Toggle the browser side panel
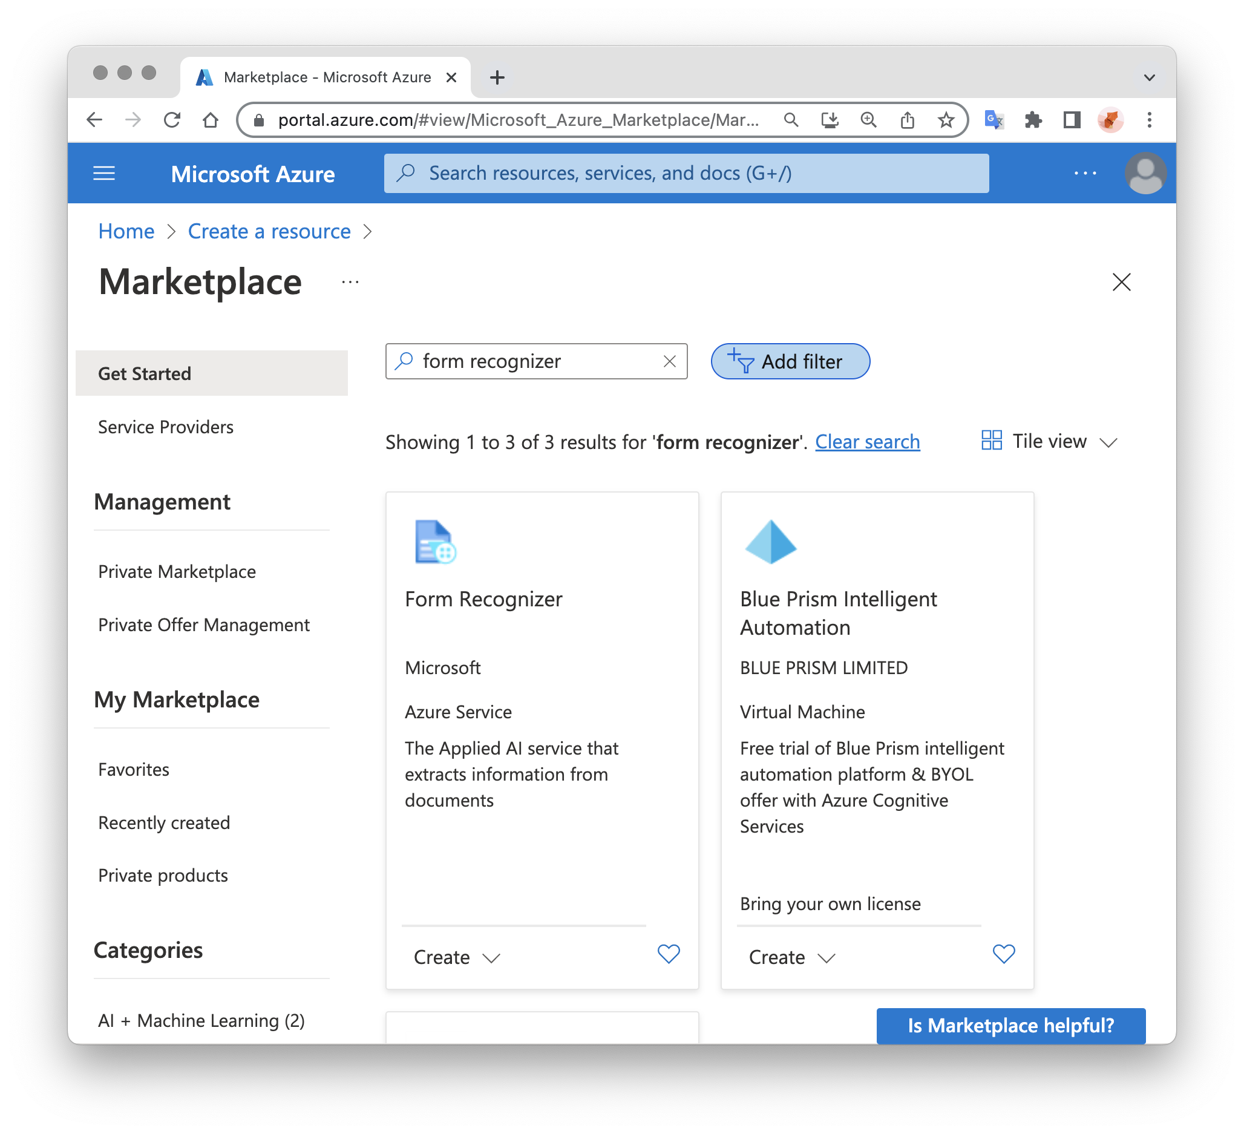The width and height of the screenshot is (1244, 1134). [x=1072, y=120]
